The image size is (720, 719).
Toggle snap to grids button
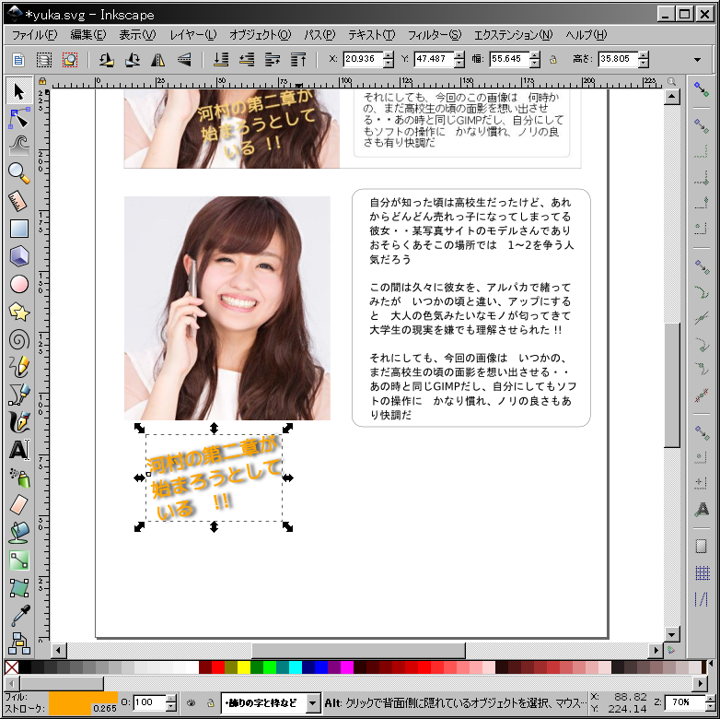click(x=702, y=572)
